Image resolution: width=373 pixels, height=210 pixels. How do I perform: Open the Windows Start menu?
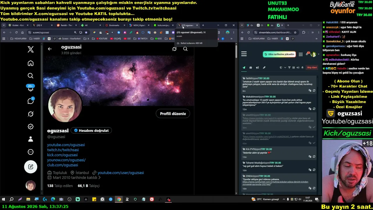tap(3, 199)
